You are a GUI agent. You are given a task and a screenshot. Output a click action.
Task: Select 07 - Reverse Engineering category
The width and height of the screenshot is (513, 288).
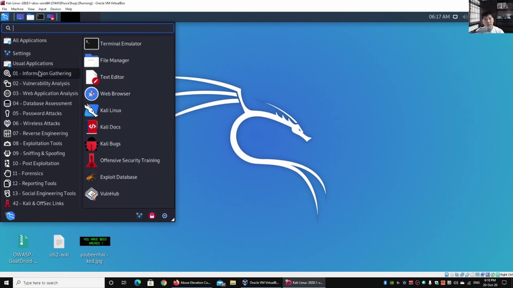tap(40, 133)
